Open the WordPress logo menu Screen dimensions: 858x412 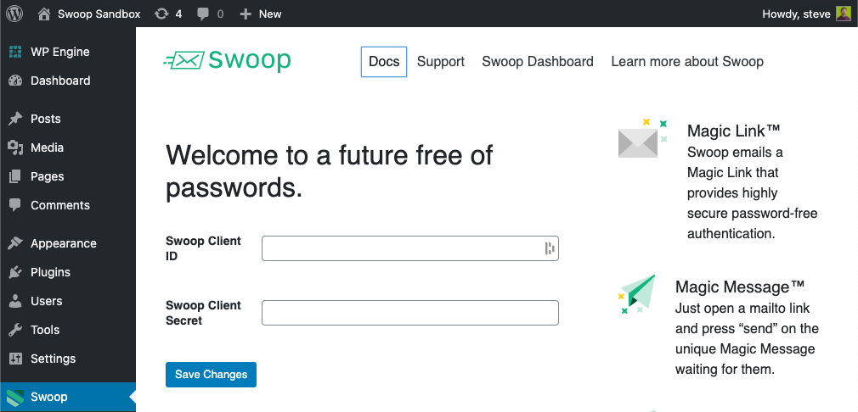(14, 14)
